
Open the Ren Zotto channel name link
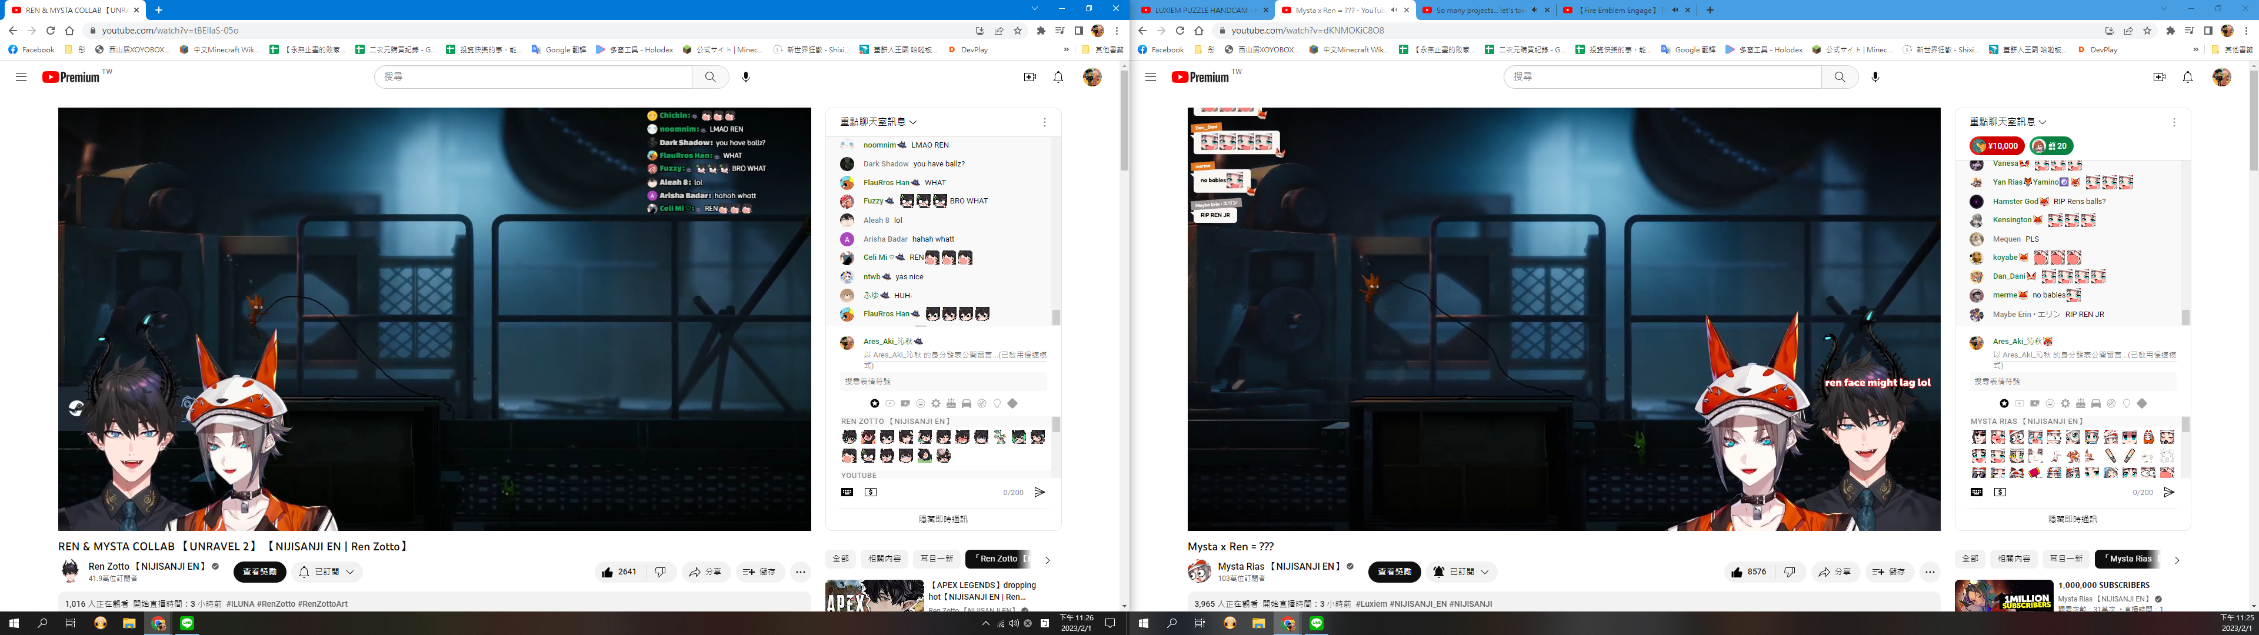[146, 567]
